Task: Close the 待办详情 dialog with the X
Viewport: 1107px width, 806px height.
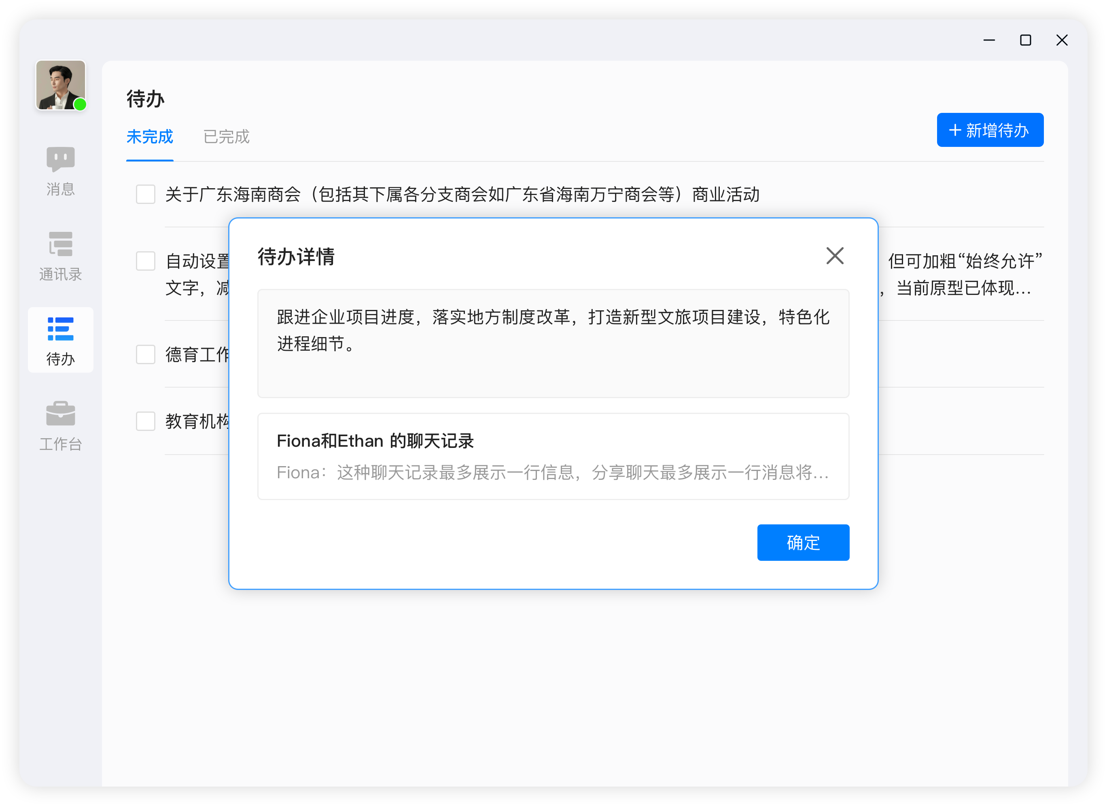Action: [x=835, y=255]
